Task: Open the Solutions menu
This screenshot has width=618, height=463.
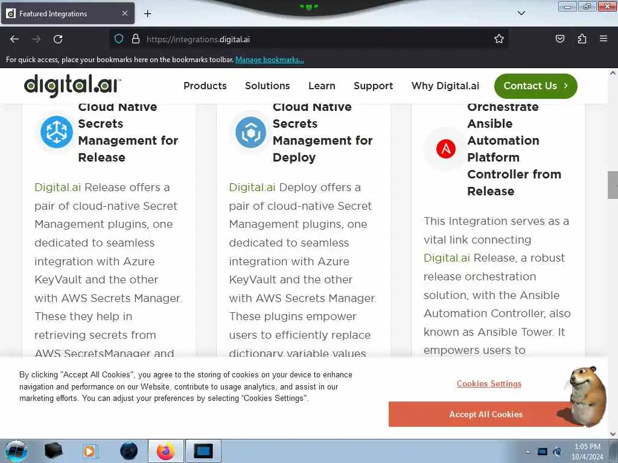Action: (x=267, y=86)
